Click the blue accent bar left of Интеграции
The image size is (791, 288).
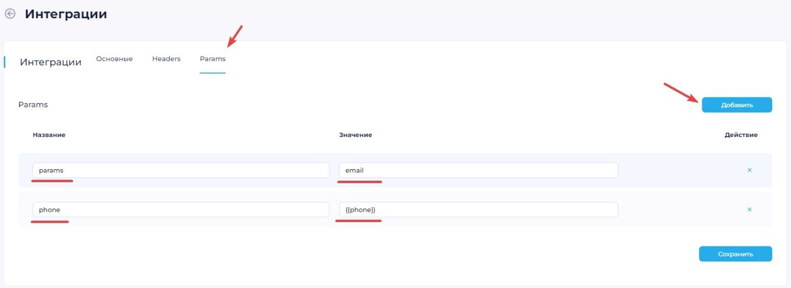tap(4, 61)
